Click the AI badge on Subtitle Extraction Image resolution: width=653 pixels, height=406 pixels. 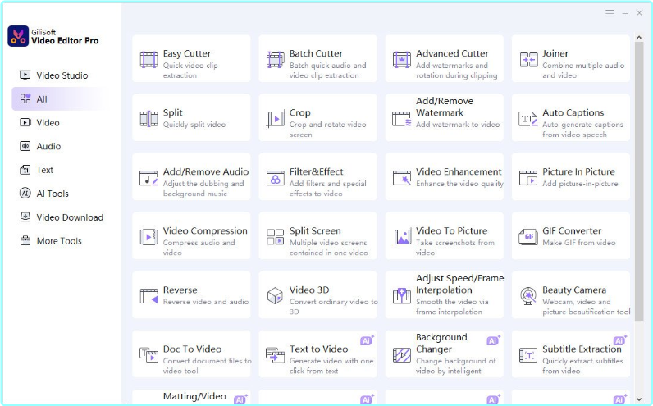click(x=619, y=340)
